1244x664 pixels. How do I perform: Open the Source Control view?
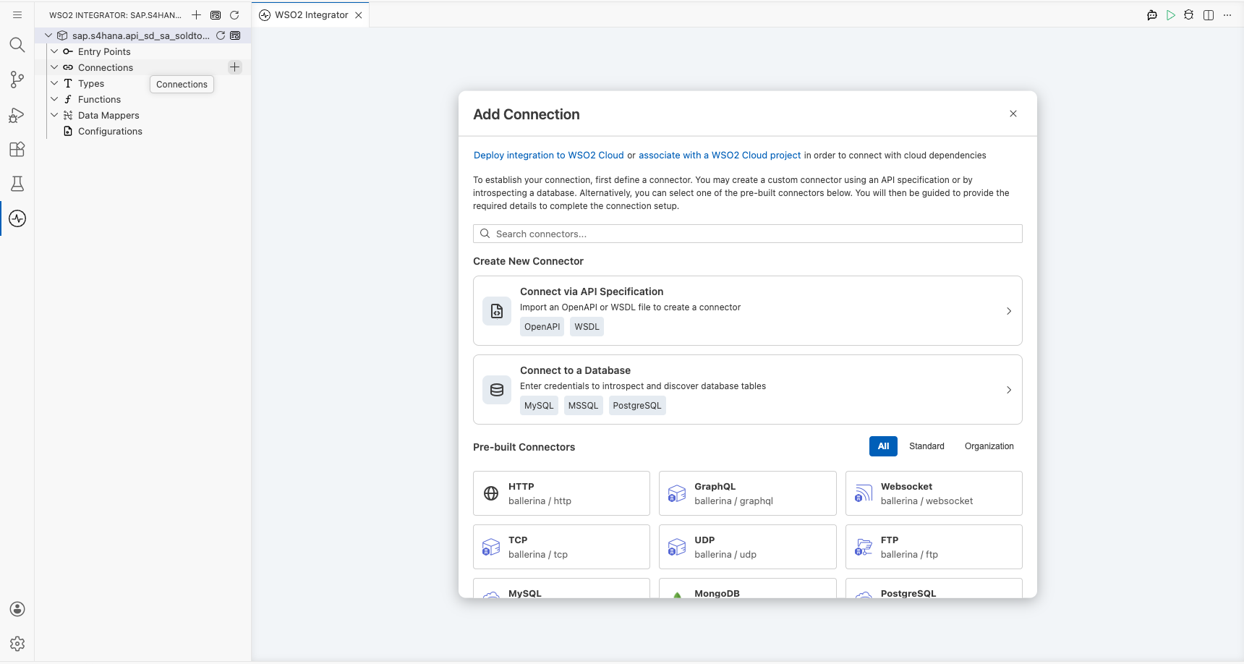click(x=17, y=80)
